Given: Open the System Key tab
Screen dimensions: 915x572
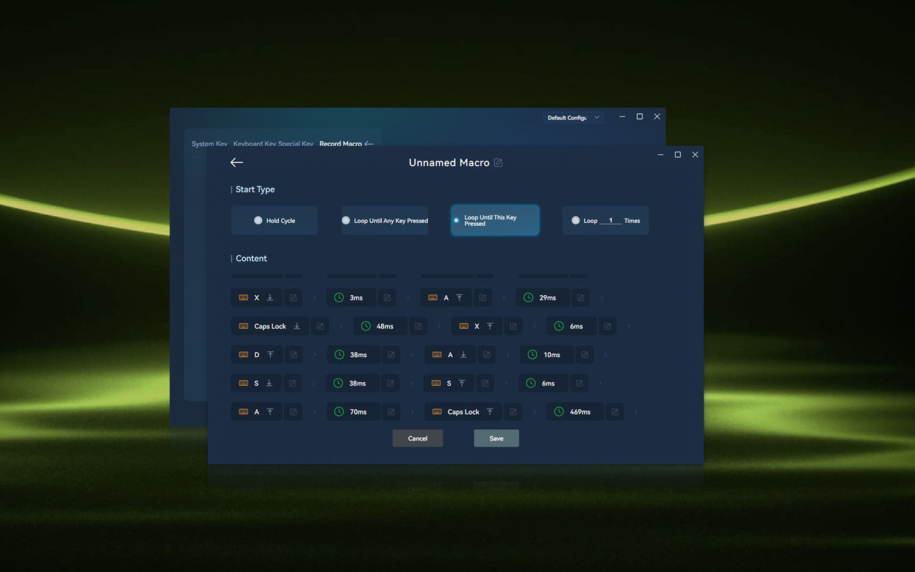Looking at the screenshot, I should click(x=209, y=144).
